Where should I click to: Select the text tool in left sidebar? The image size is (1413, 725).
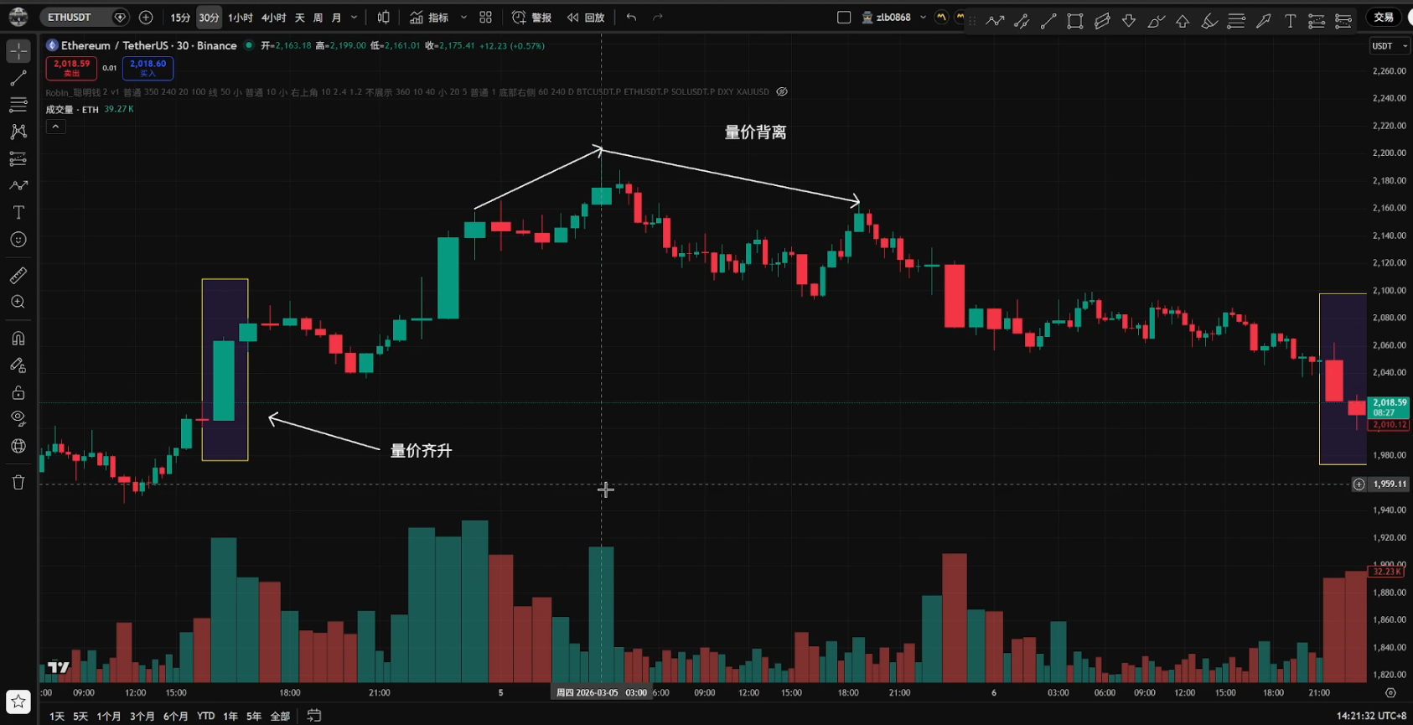pyautogui.click(x=18, y=213)
